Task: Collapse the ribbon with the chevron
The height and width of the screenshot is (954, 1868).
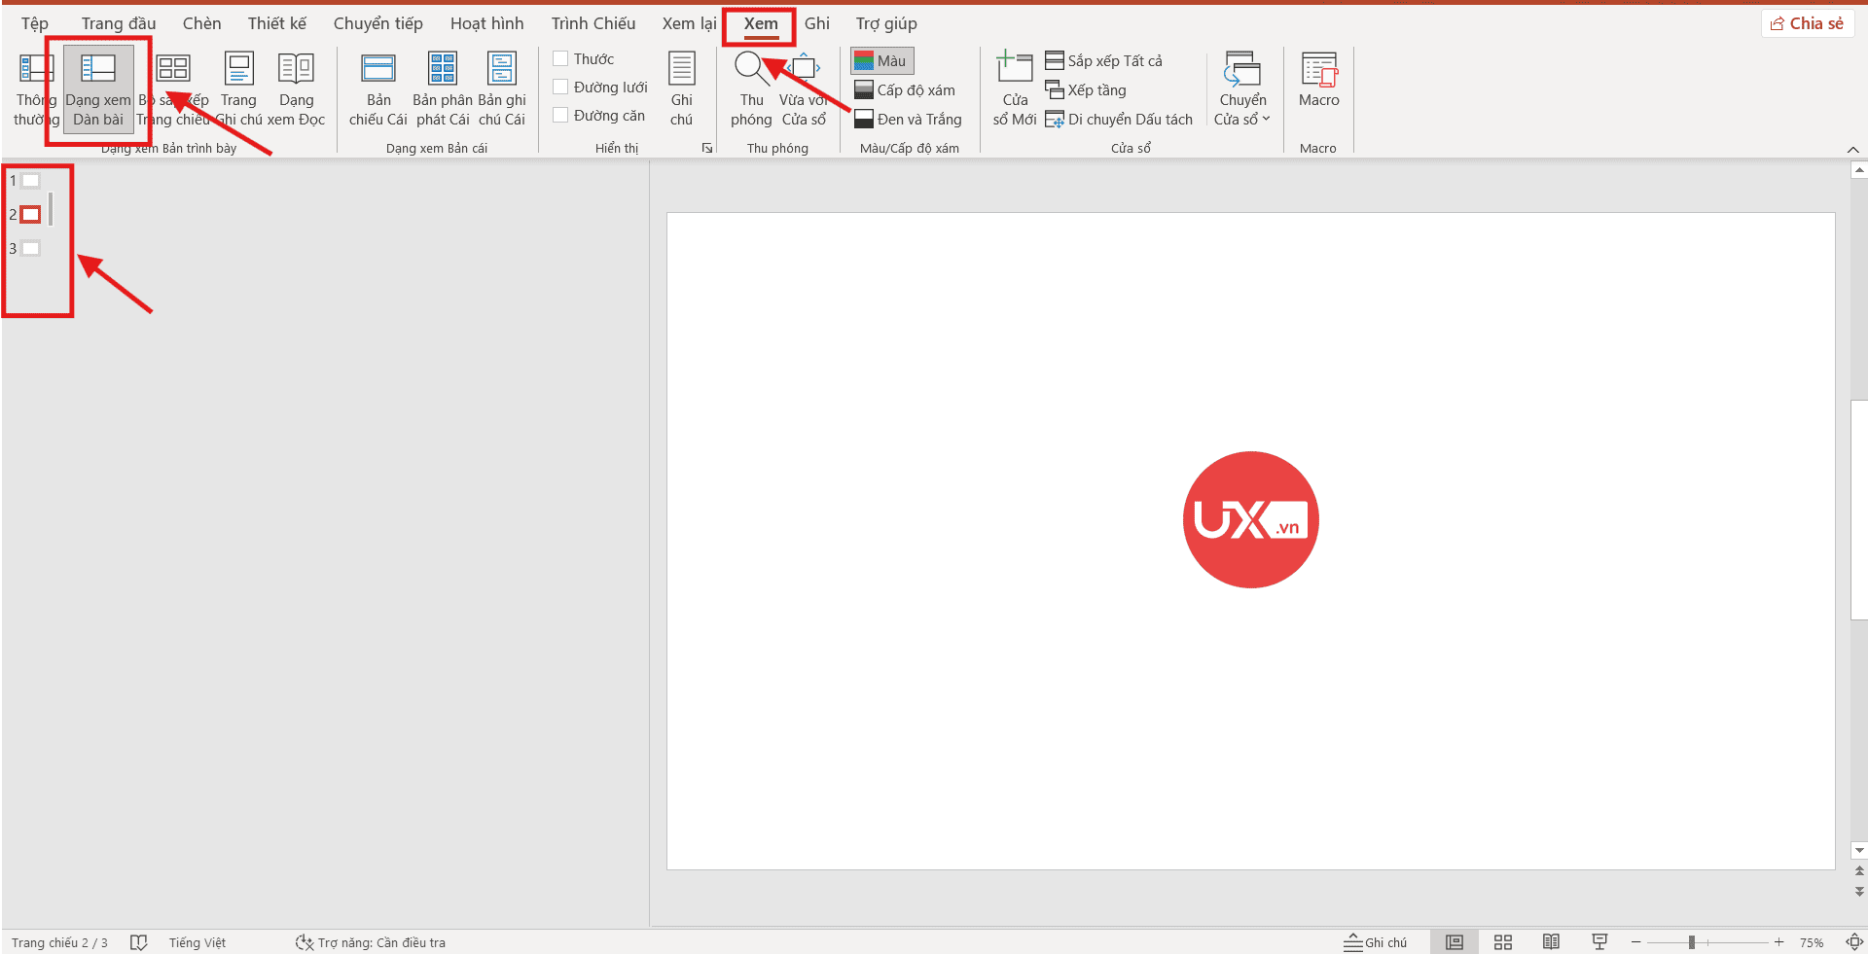Action: 1853,150
